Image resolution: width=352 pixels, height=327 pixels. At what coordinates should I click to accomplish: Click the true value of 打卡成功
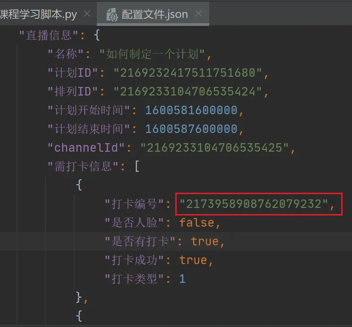click(193, 260)
